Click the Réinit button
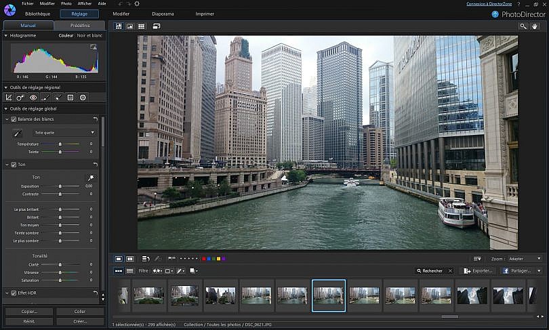Image resolution: width=549 pixels, height=330 pixels. pyautogui.click(x=29, y=321)
